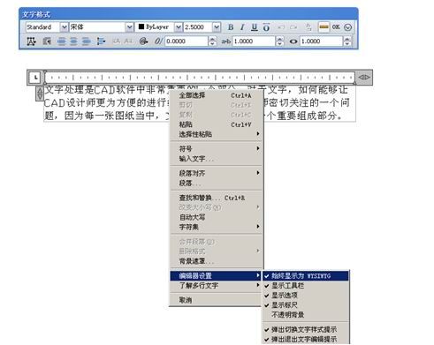The image size is (434, 345).
Task: Click the Redo icon in text toolbar
Action: click(x=293, y=27)
